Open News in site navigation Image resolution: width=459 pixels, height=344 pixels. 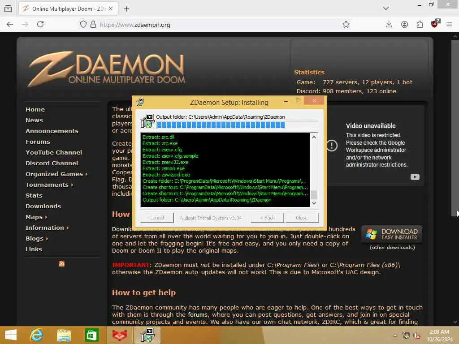(34, 120)
